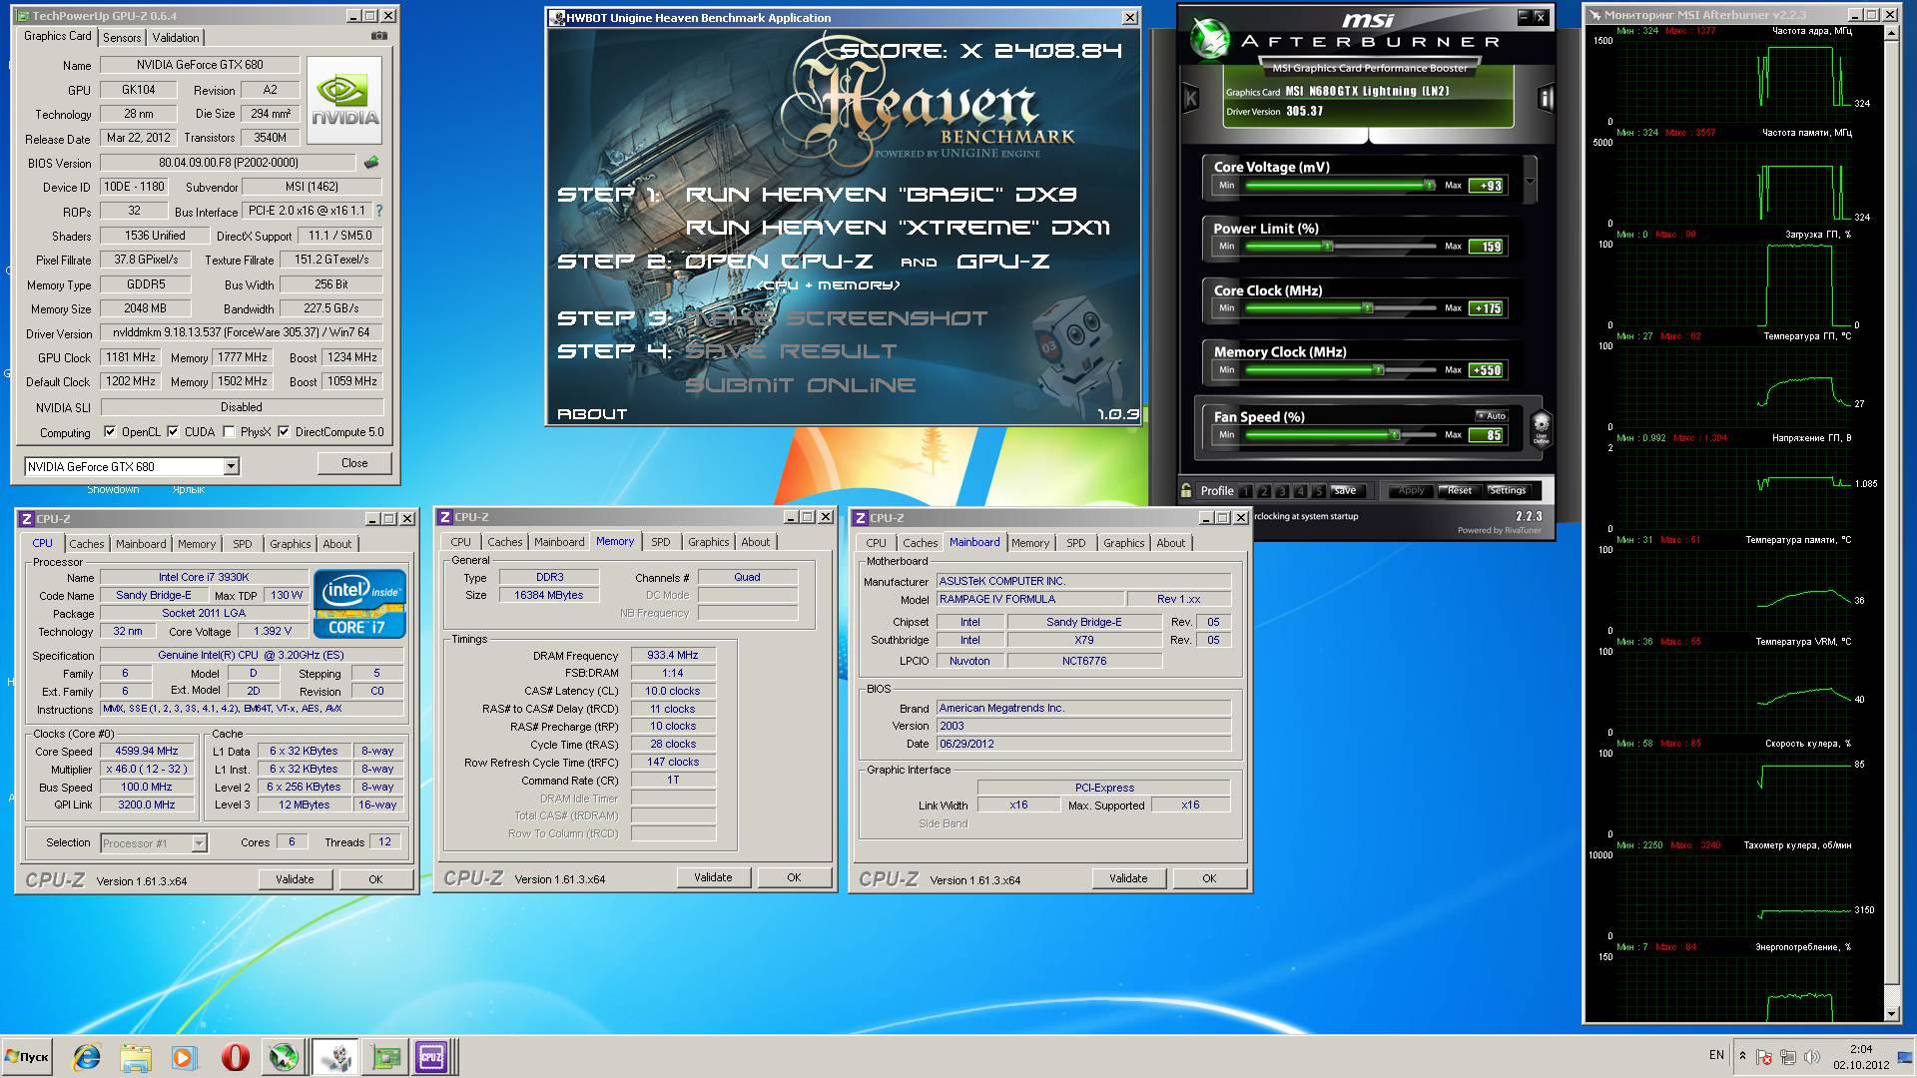
Task: Open Windows Explorer from the taskbar
Action: (136, 1057)
